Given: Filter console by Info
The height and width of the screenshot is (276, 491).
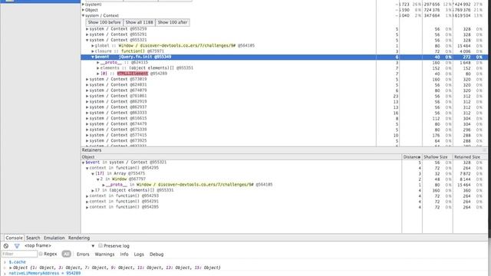Looking at the screenshot, I should [124, 254].
